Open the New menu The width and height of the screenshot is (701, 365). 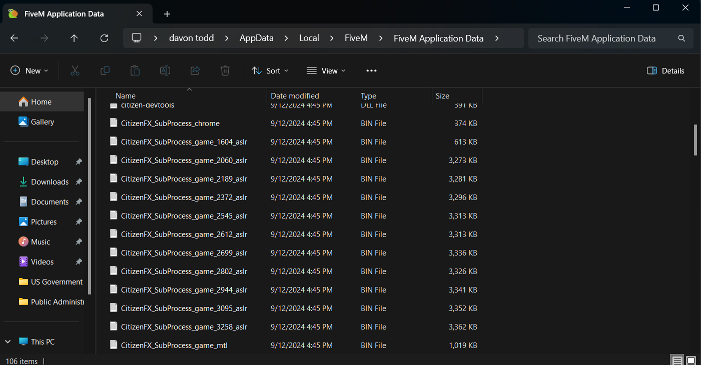29,70
